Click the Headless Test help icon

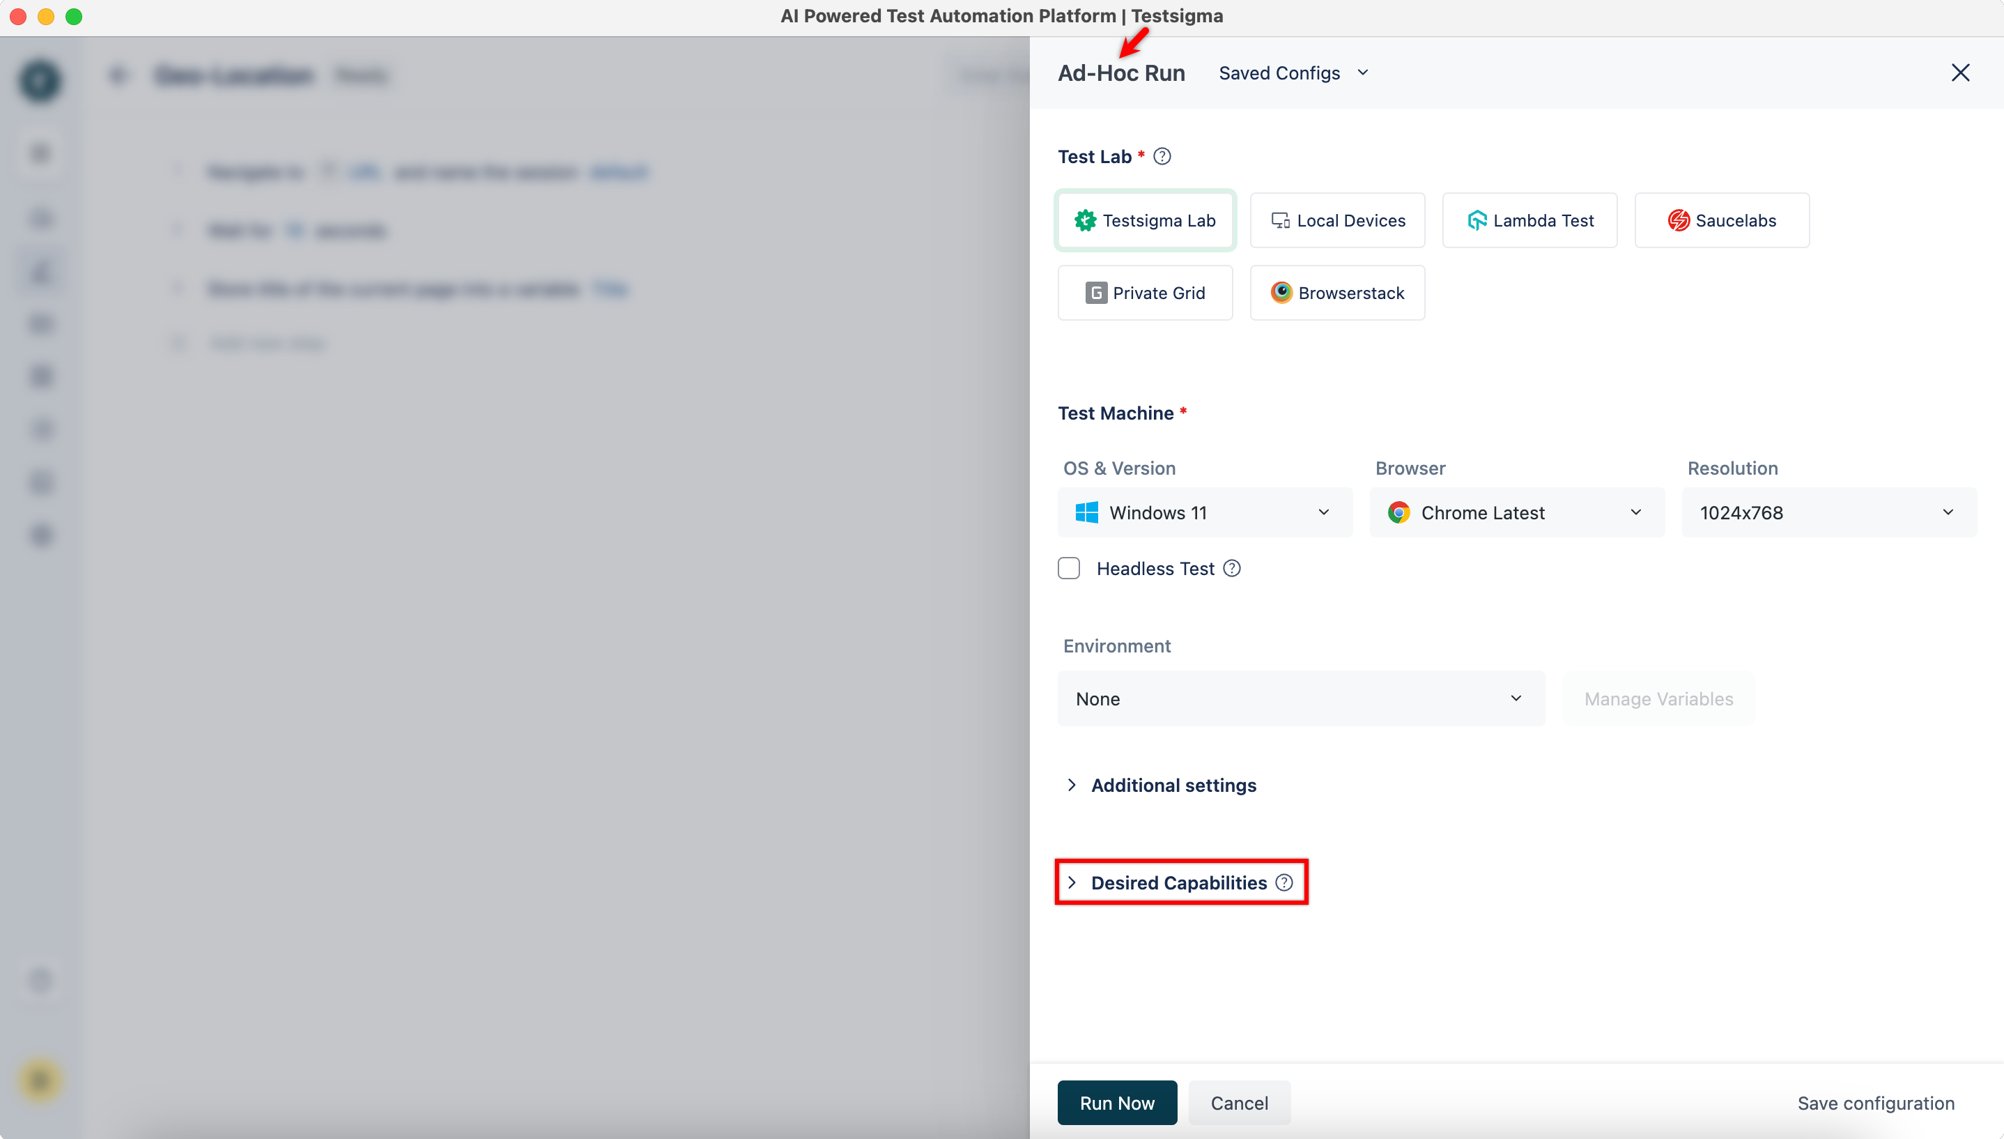pyautogui.click(x=1231, y=569)
